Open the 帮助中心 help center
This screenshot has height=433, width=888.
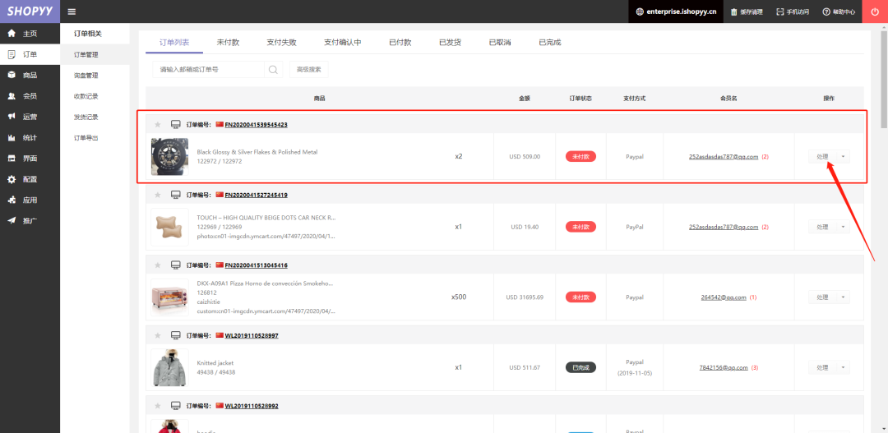pyautogui.click(x=839, y=12)
